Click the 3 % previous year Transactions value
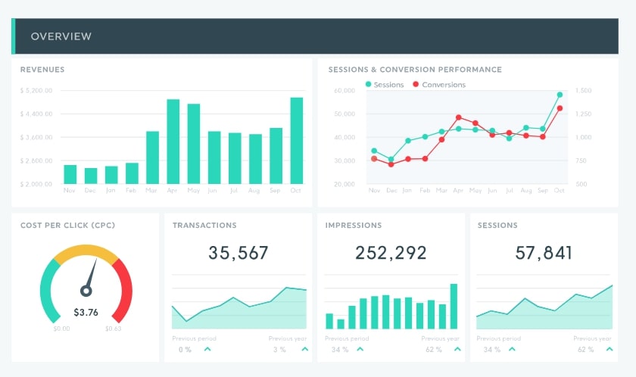 279,350
